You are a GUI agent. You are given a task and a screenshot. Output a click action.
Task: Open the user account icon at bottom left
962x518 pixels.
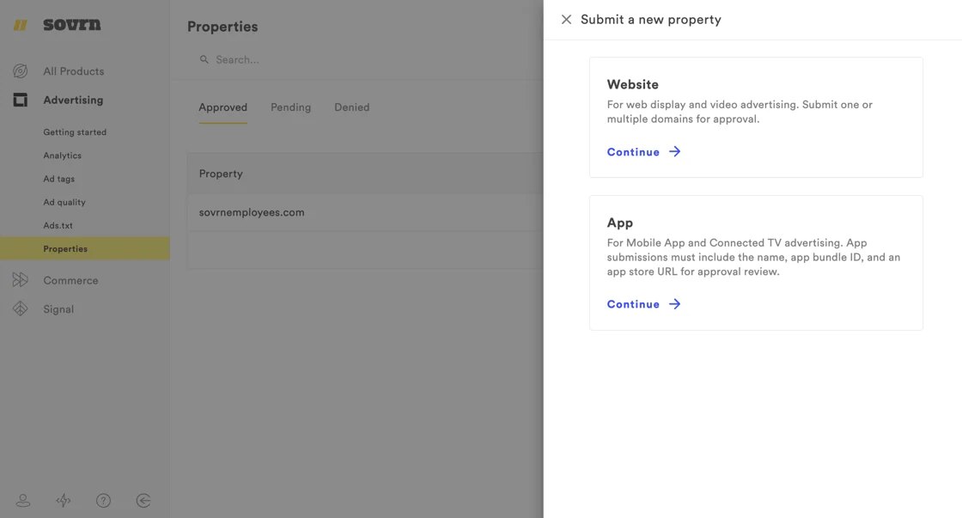(x=23, y=499)
